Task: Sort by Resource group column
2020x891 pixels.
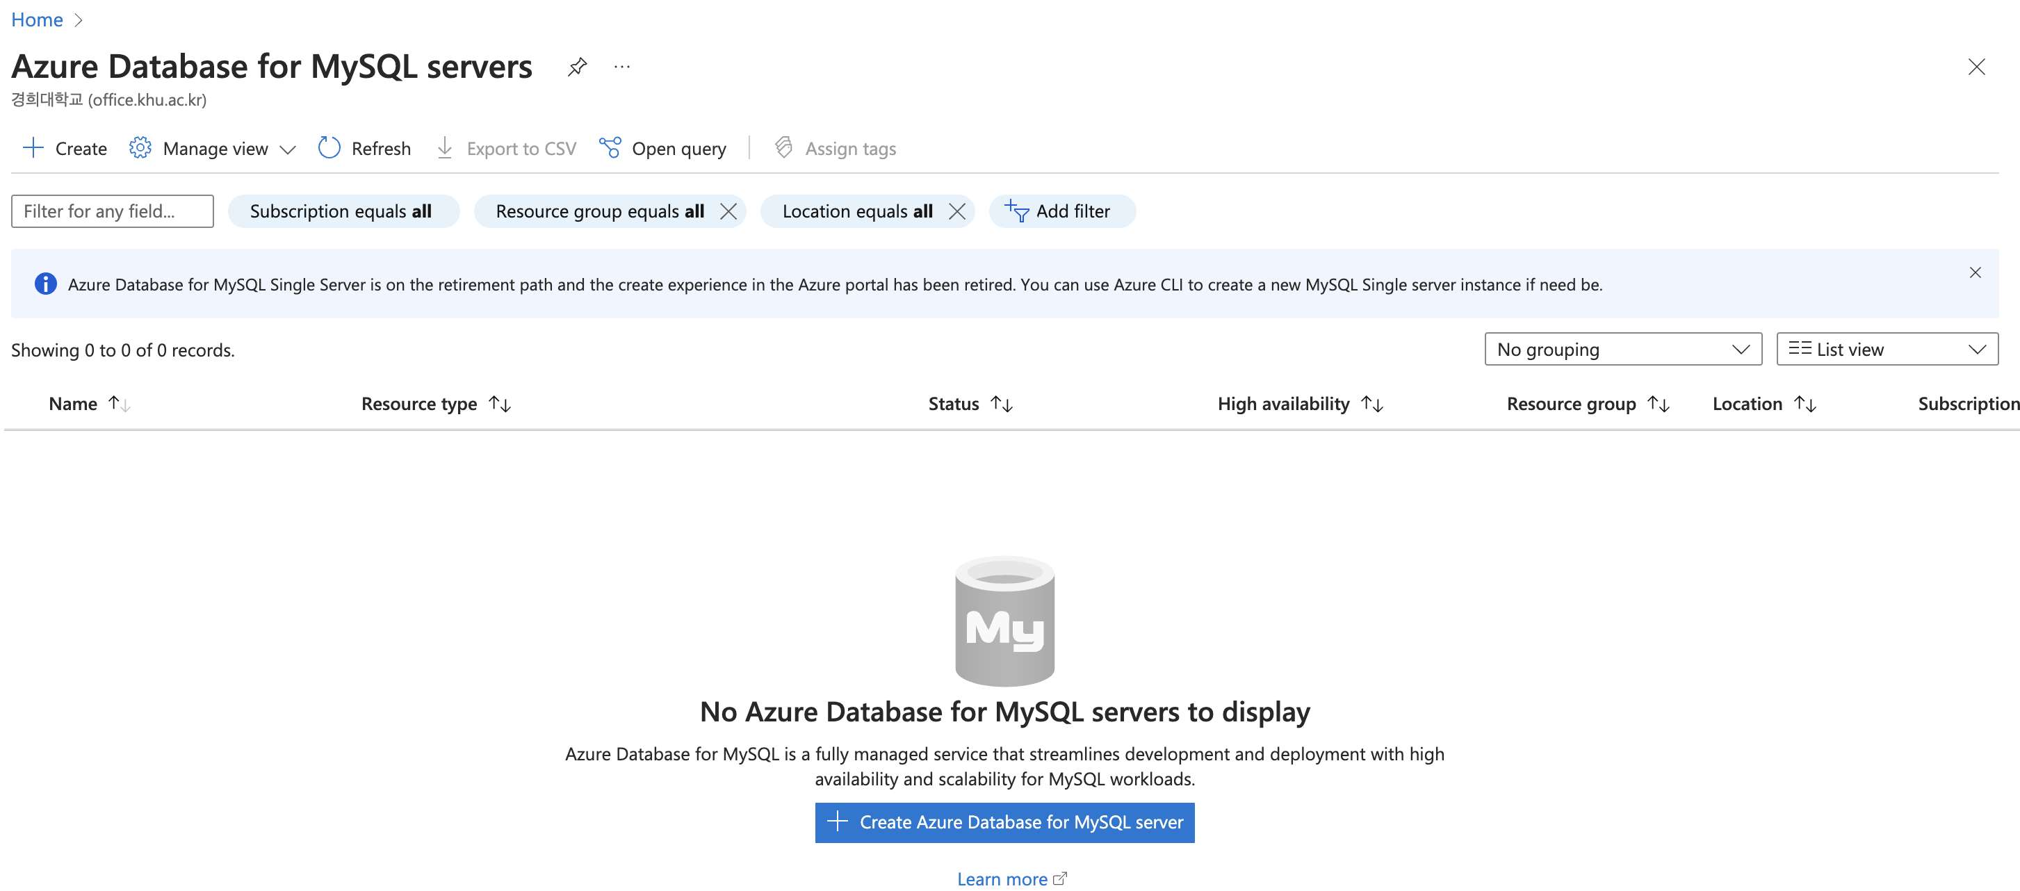Action: pos(1588,403)
